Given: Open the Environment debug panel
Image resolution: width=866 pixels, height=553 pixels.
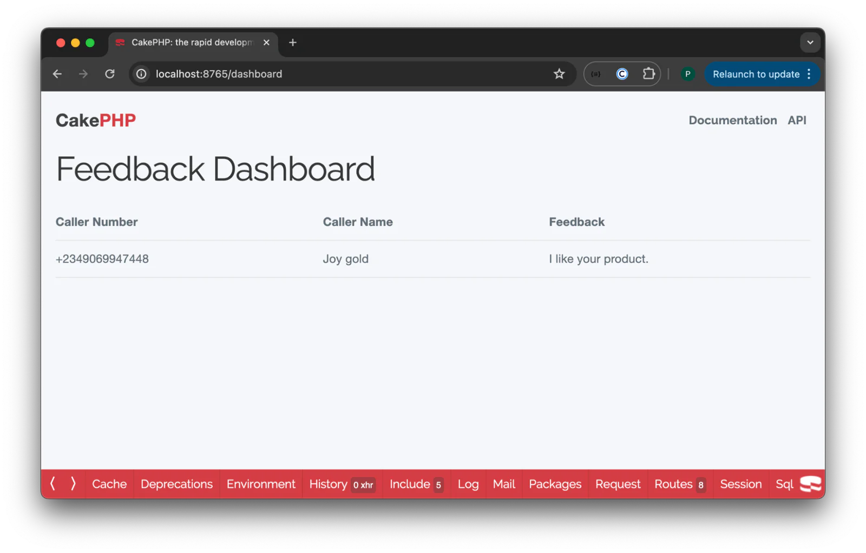Looking at the screenshot, I should (x=261, y=484).
